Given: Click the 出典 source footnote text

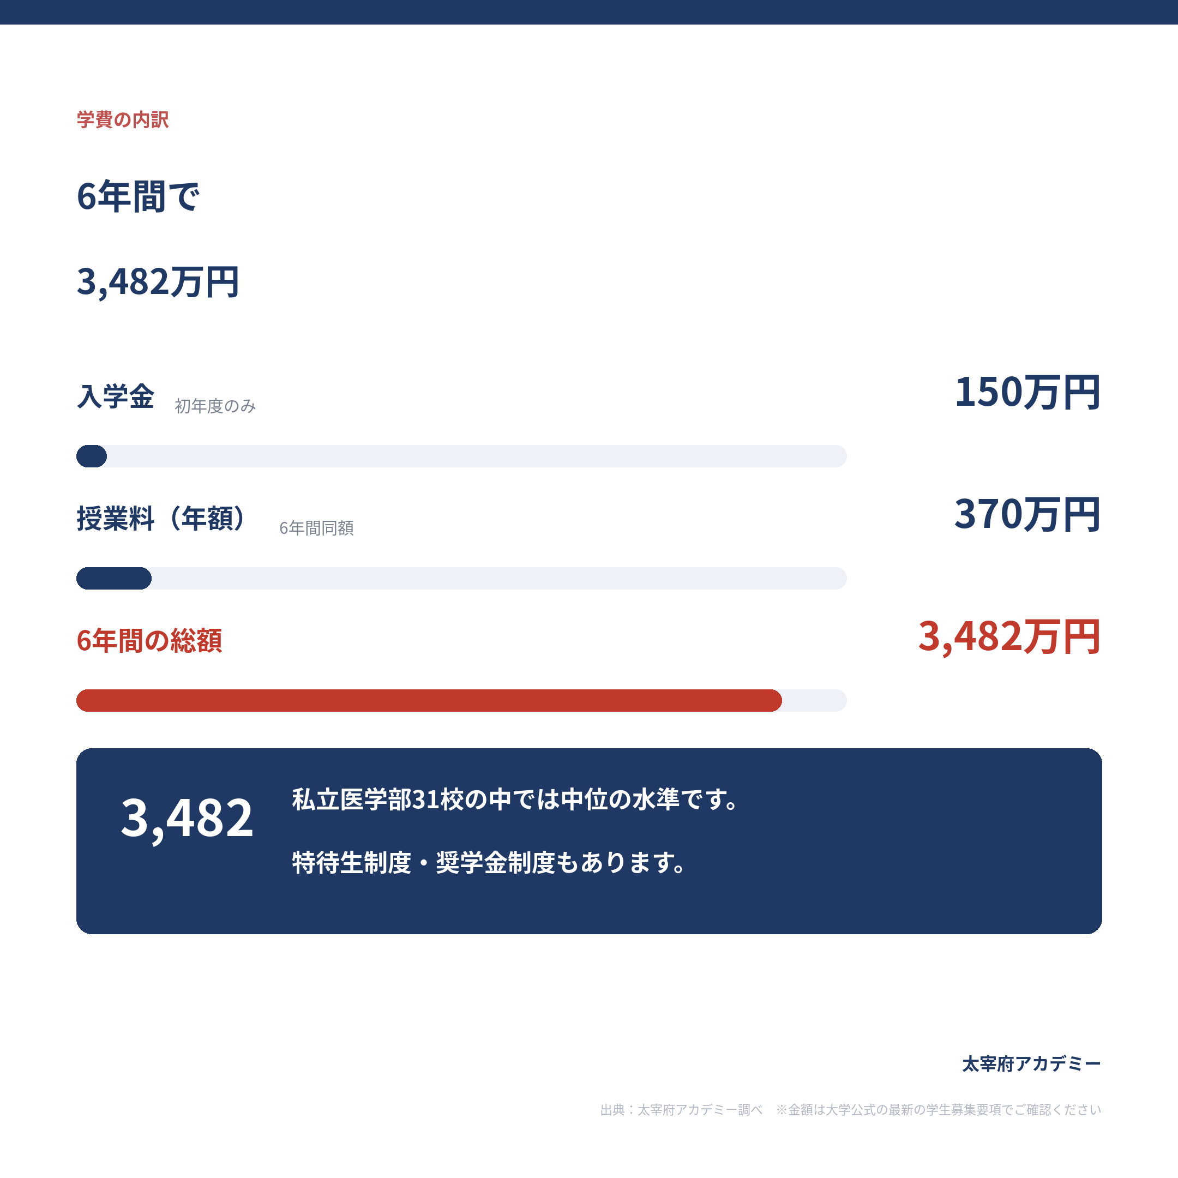Looking at the screenshot, I should [x=851, y=1110].
